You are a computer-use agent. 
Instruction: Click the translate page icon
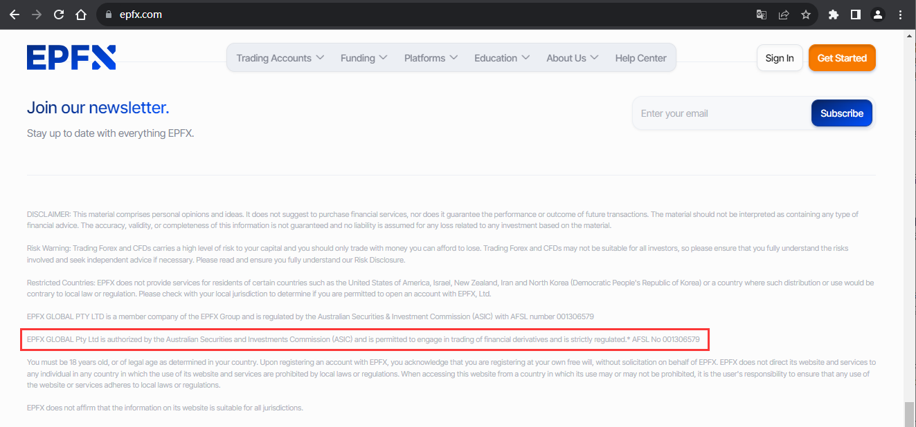(x=761, y=14)
